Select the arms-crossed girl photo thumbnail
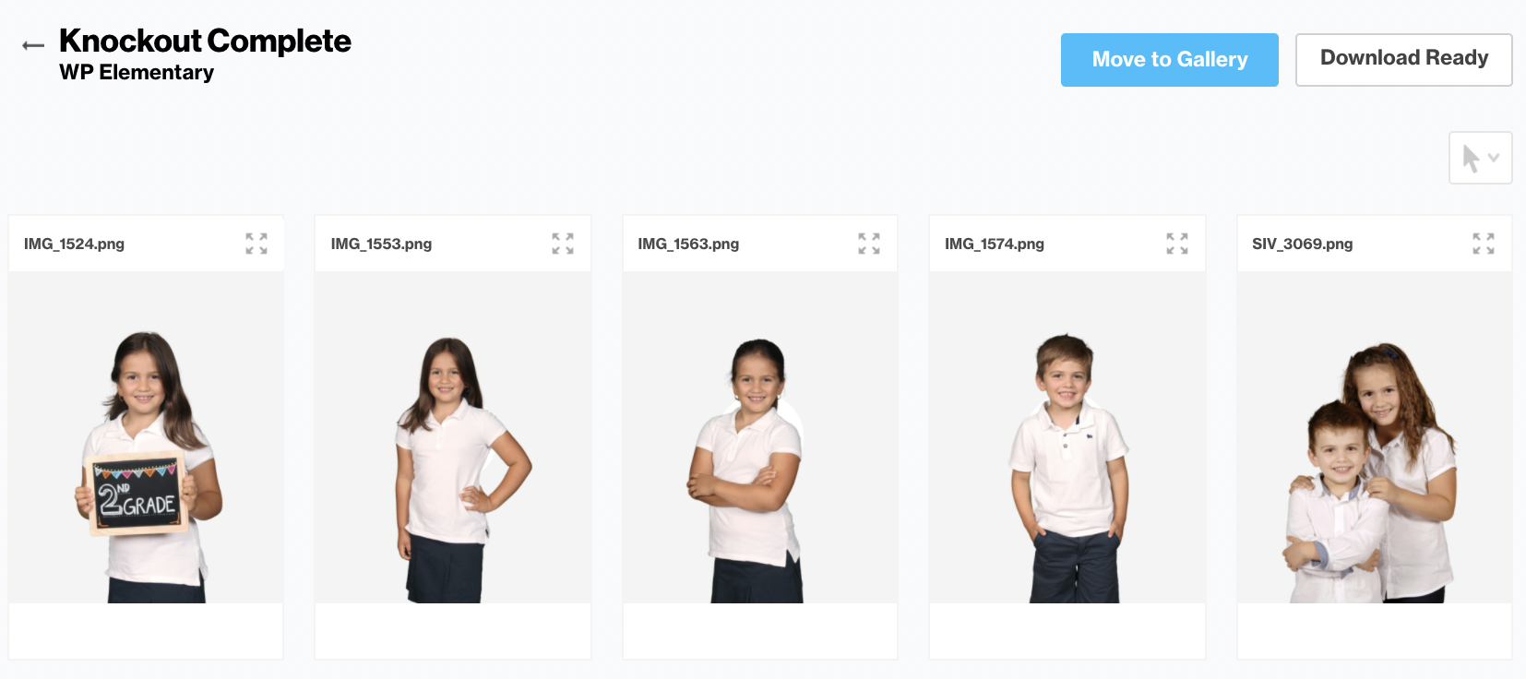The height and width of the screenshot is (679, 1526). [x=760, y=437]
